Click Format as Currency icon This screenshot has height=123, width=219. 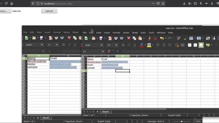(208, 45)
